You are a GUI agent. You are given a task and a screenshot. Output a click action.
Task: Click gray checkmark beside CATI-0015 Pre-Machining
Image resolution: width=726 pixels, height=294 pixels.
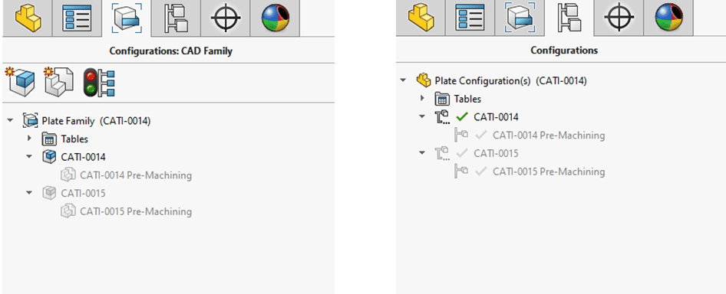coord(481,171)
